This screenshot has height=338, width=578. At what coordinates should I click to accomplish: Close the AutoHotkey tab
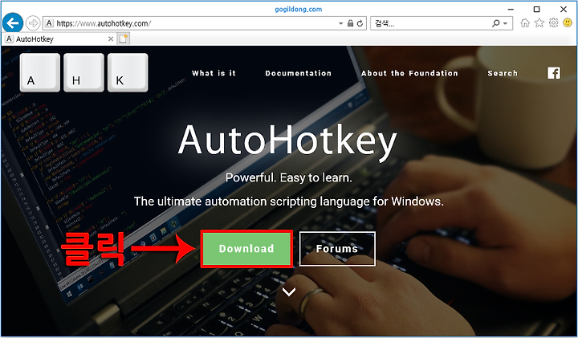tap(111, 39)
